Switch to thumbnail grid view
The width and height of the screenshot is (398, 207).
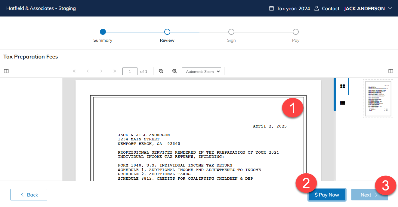pyautogui.click(x=342, y=86)
